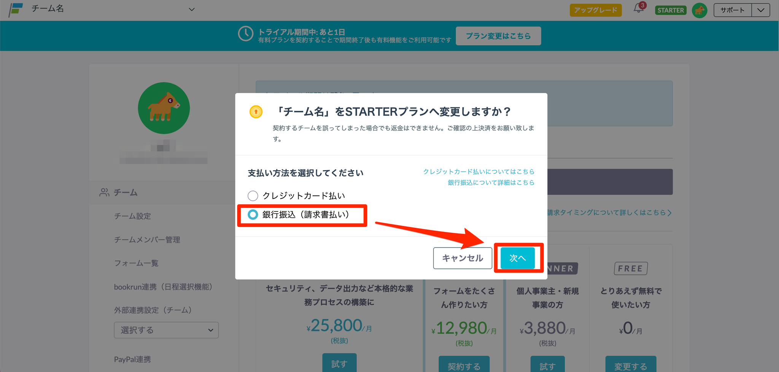Click the STARTER plan badge
Viewport: 779px width, 372px height.
[671, 10]
